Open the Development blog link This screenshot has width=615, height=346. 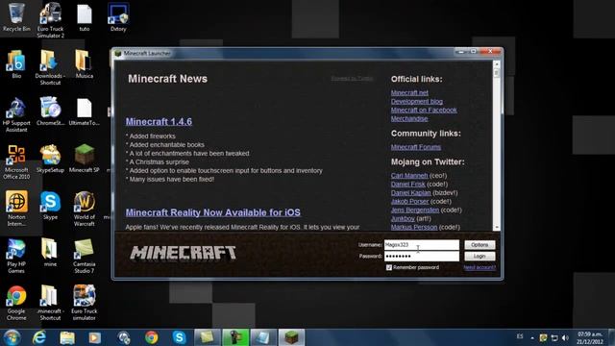pos(416,101)
